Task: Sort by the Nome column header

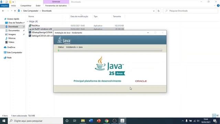Action: click(x=31, y=17)
